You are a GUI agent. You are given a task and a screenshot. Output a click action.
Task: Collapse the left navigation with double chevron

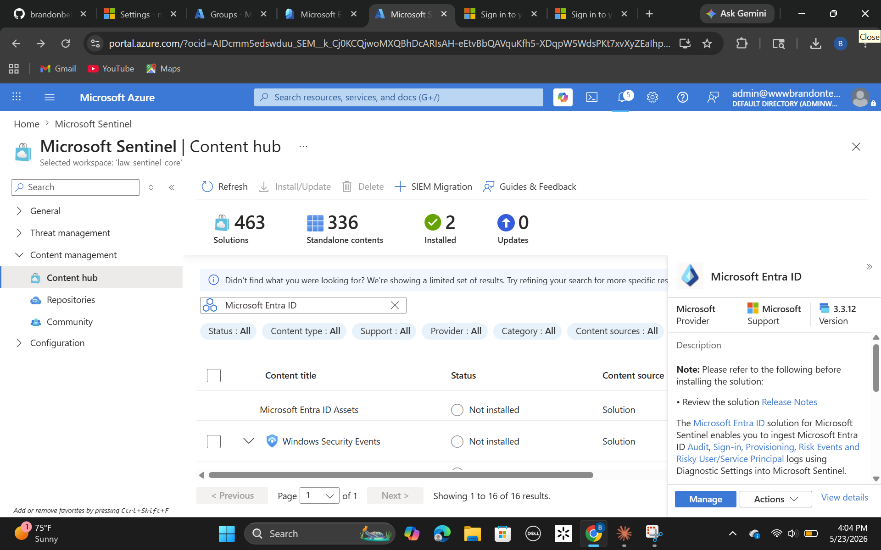(x=172, y=187)
